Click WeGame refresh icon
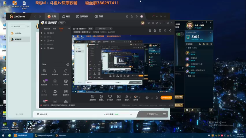 click(x=40, y=17)
